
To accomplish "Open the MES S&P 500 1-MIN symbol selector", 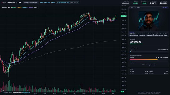I will point(47,3).
